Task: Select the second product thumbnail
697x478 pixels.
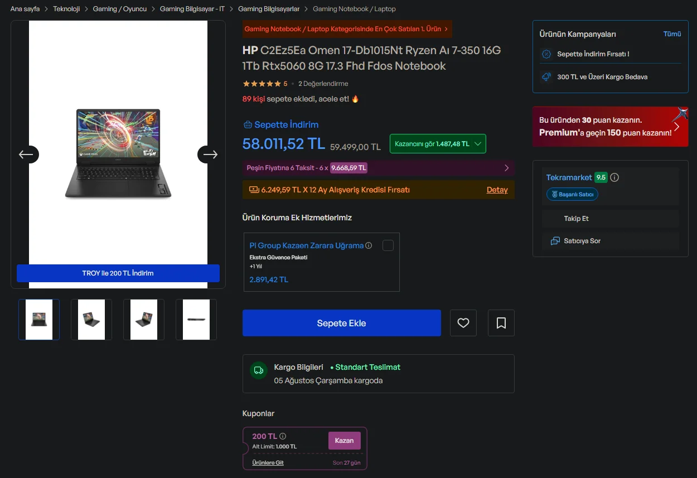Action: [91, 320]
